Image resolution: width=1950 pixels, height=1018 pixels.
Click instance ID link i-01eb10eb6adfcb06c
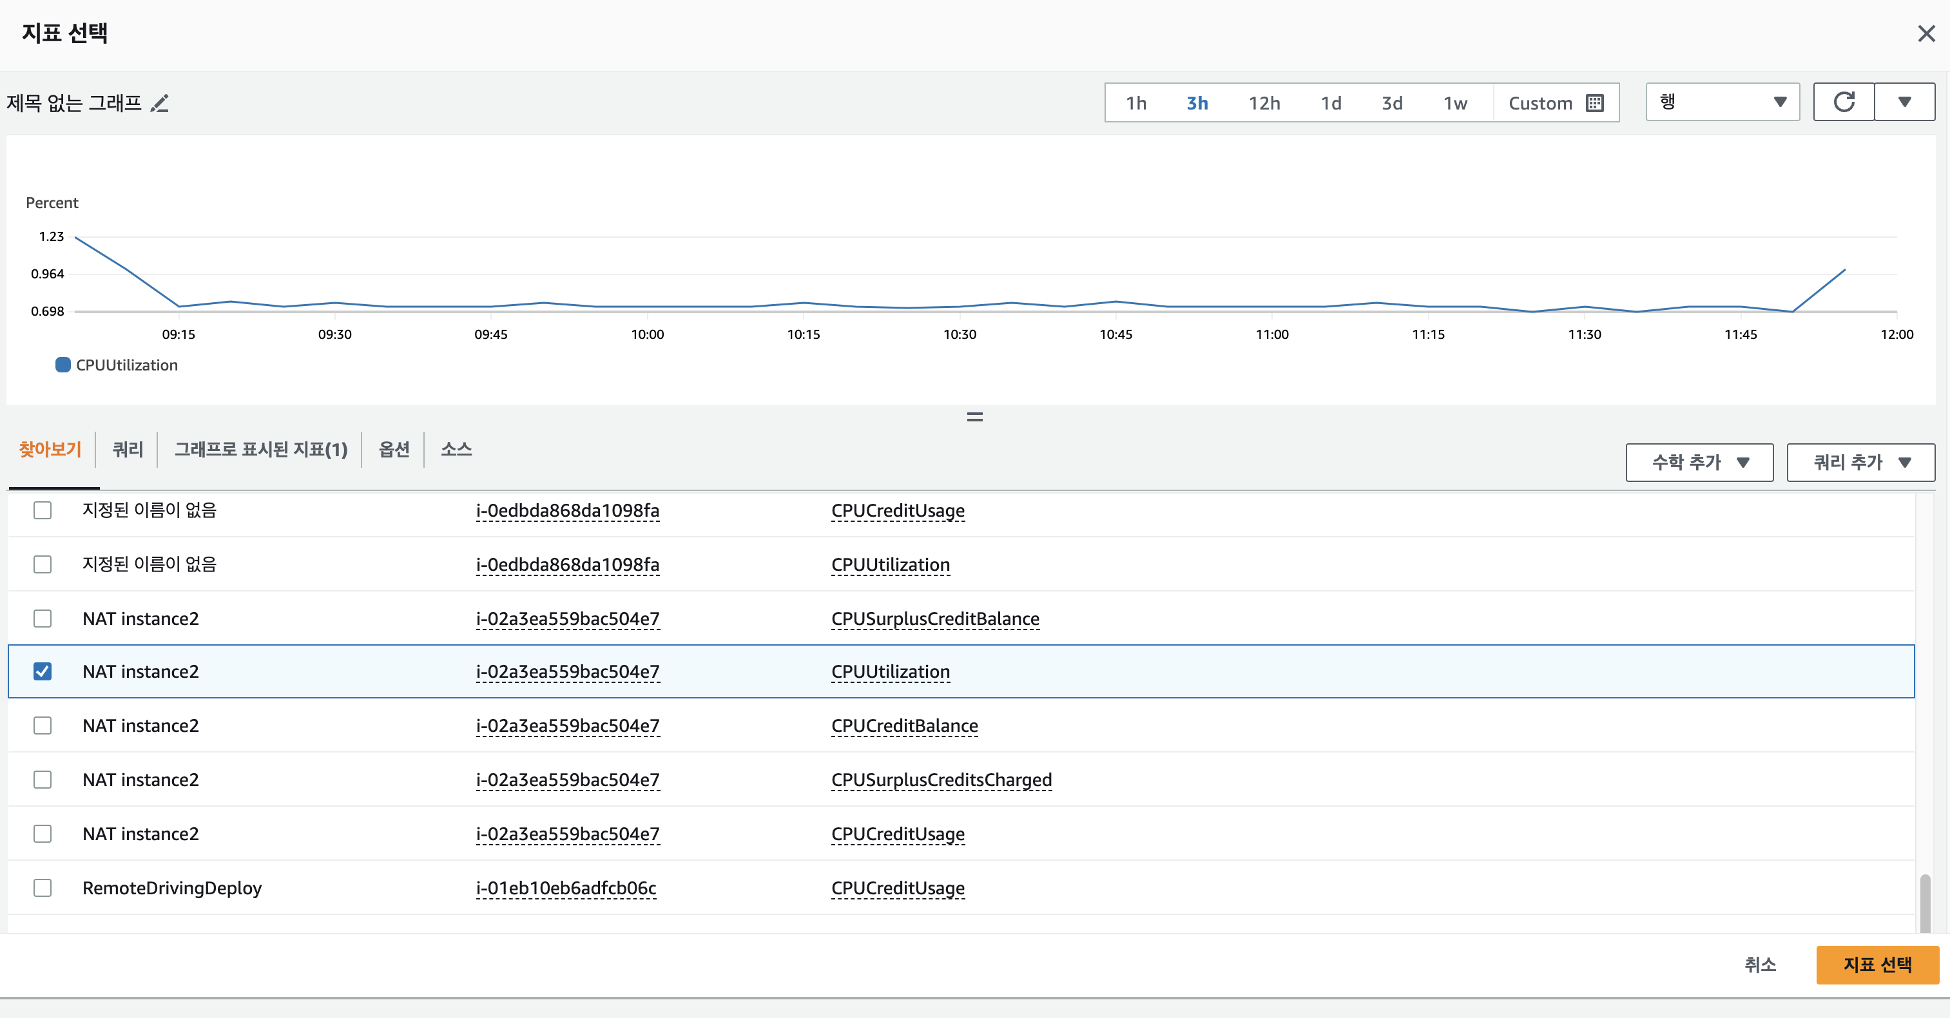pos(565,888)
